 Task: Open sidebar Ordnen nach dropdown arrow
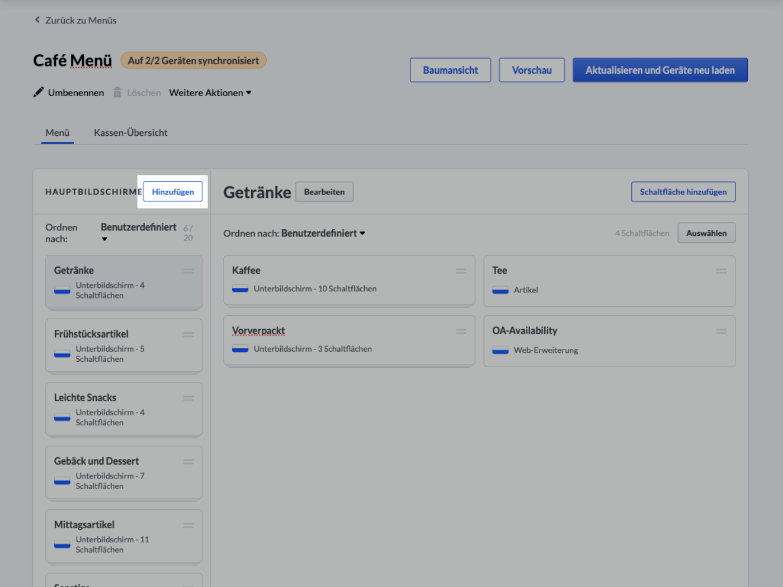(x=104, y=239)
